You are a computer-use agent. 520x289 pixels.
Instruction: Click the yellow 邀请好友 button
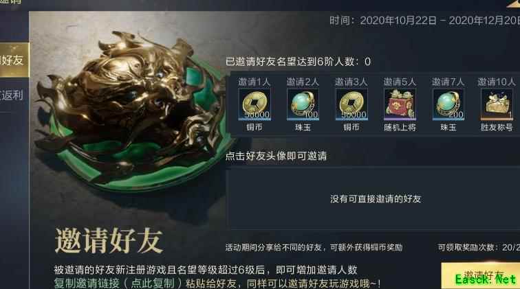tap(481, 275)
